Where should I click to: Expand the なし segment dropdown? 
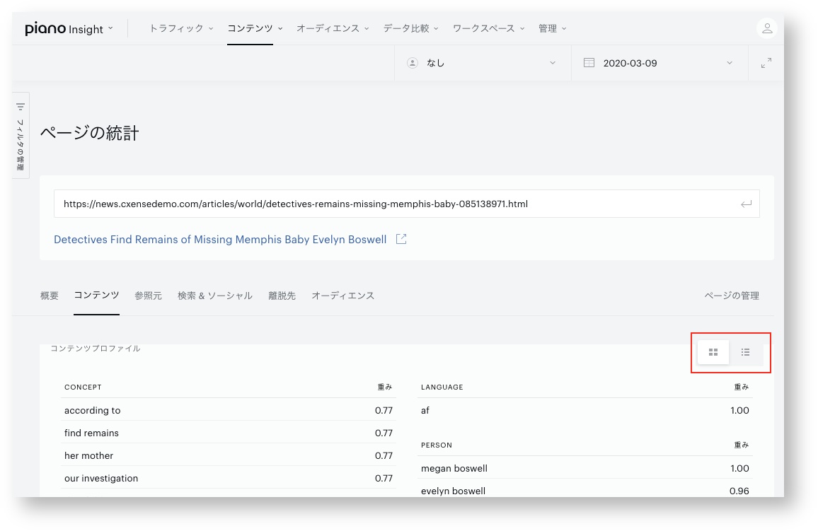pyautogui.click(x=553, y=63)
